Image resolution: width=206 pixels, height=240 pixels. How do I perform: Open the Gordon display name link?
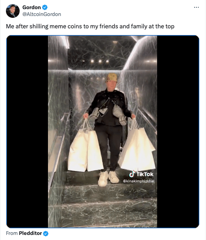click(x=32, y=7)
